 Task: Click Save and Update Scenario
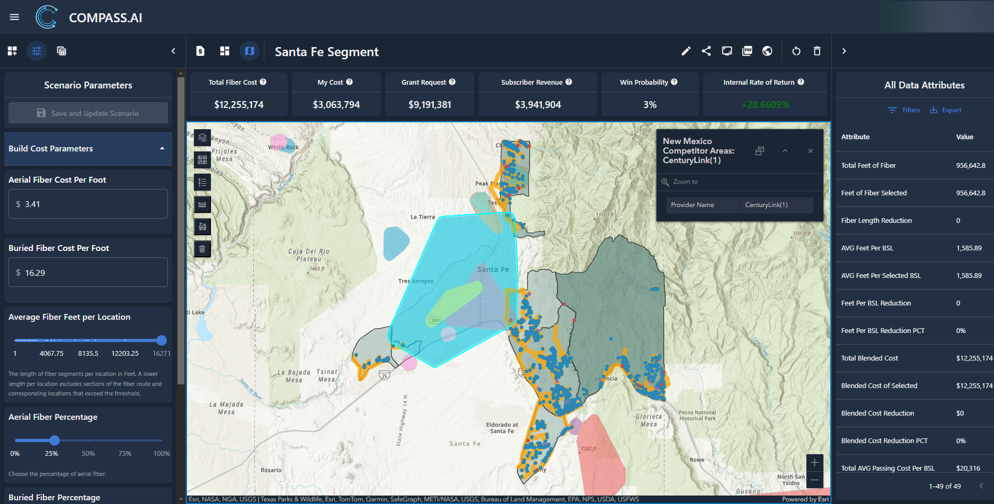[88, 113]
